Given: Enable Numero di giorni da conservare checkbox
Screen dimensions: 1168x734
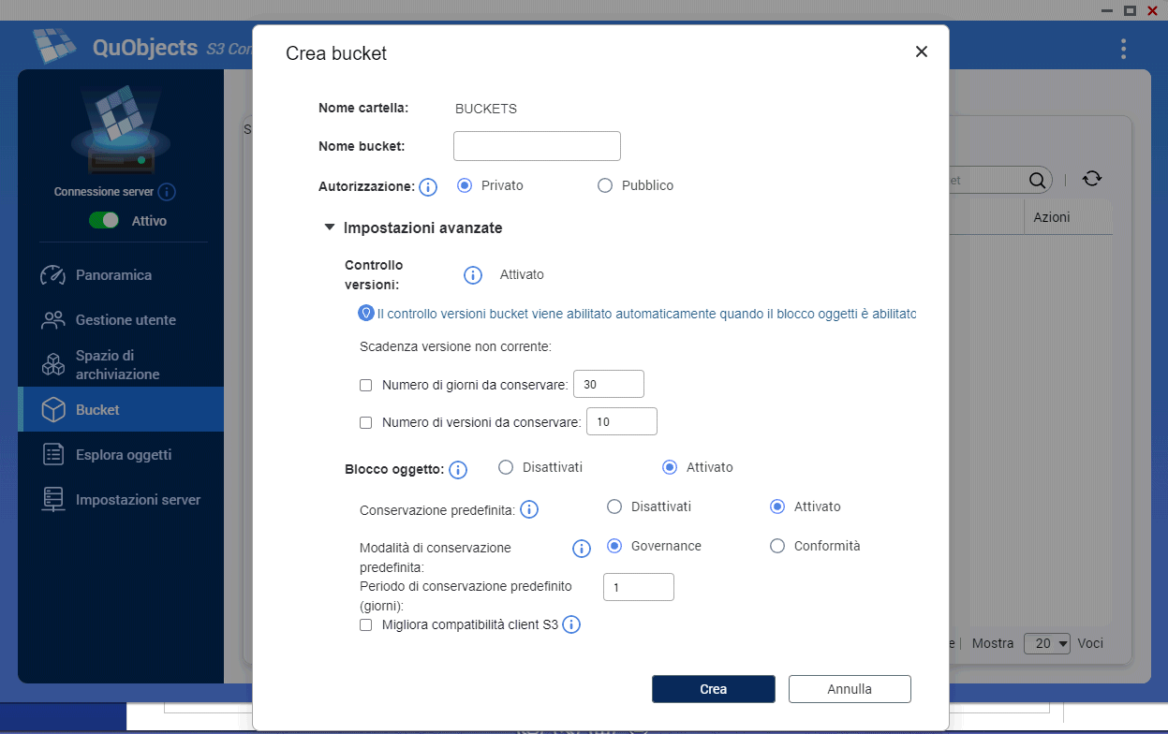Looking at the screenshot, I should (x=366, y=385).
